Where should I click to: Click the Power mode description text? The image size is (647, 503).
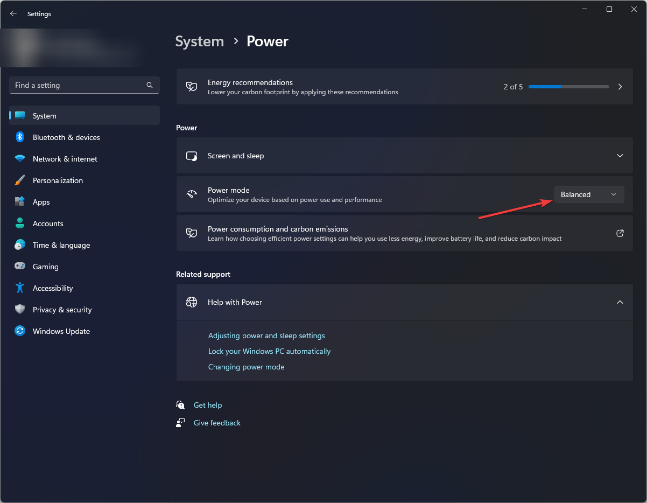click(295, 200)
